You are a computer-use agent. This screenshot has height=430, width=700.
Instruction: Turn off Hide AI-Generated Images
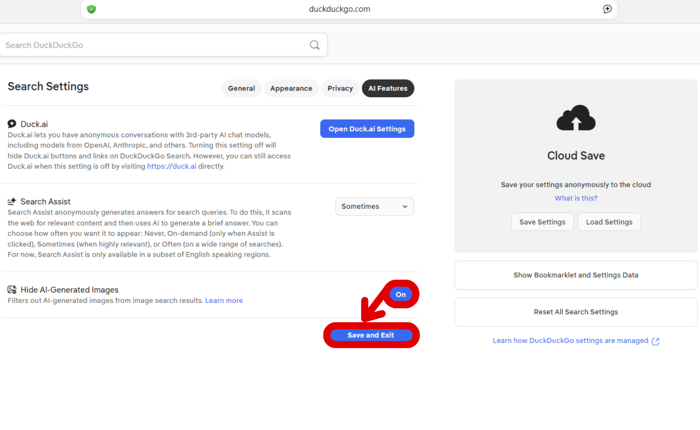point(401,294)
